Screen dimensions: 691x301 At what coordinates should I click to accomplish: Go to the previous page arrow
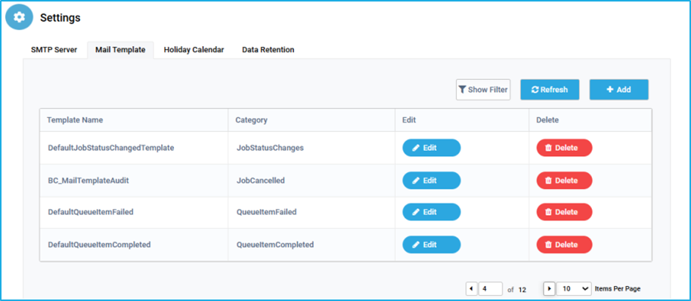(x=472, y=289)
